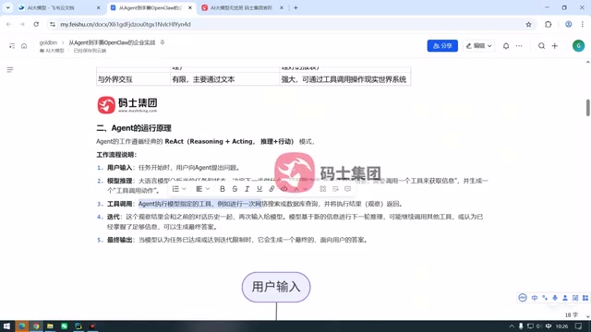Click the table cell 与外界交互
The width and height of the screenshot is (591, 332).
pos(133,79)
